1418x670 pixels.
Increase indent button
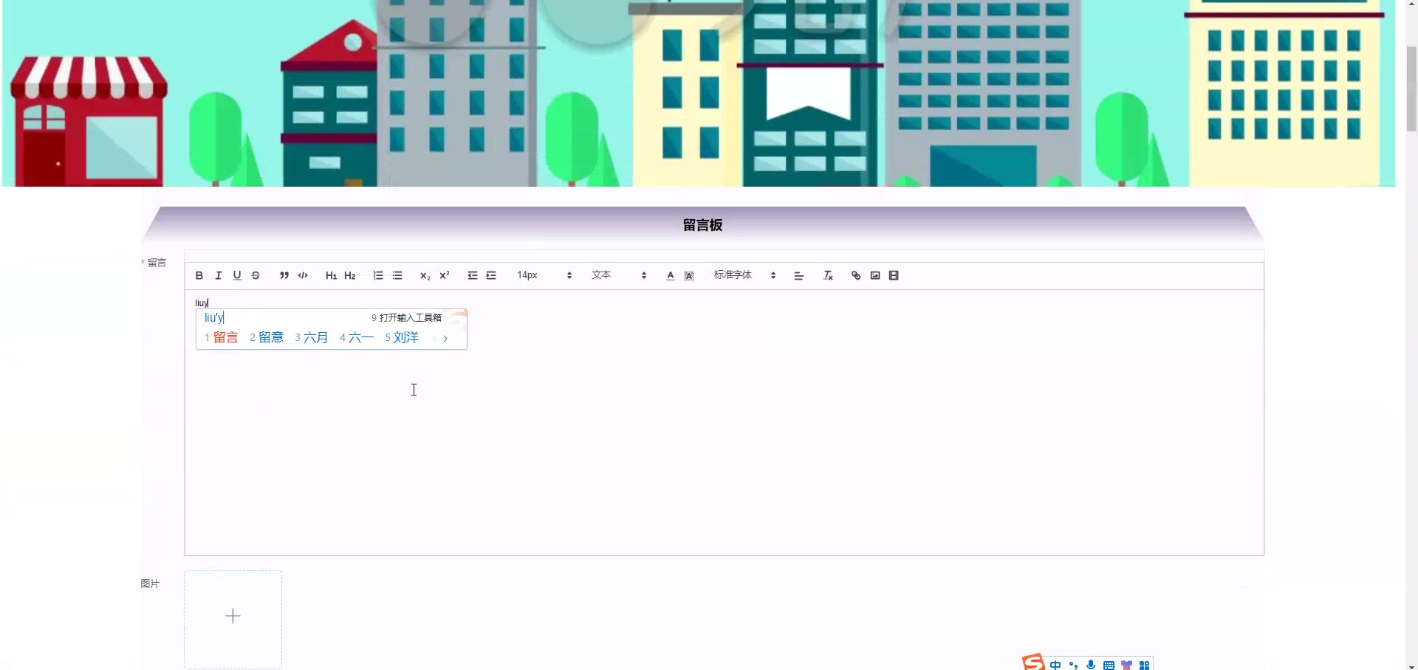[x=491, y=275]
